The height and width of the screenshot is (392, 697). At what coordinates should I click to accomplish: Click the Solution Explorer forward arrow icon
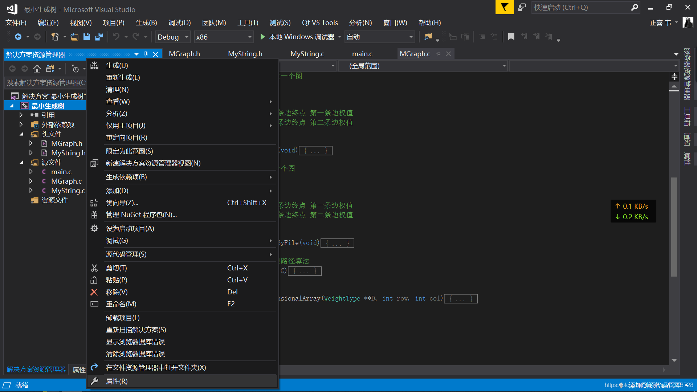pyautogui.click(x=25, y=69)
